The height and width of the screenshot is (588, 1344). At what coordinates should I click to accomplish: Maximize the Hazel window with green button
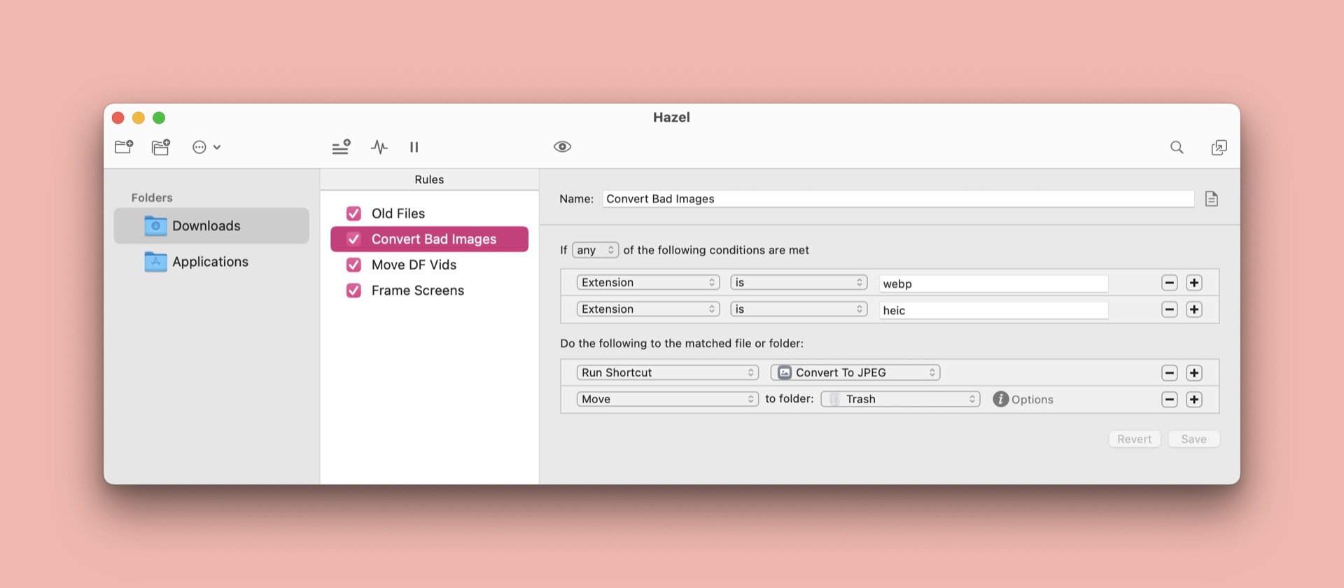(x=159, y=118)
